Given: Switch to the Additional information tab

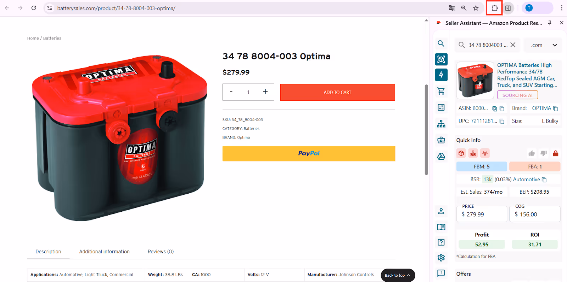Looking at the screenshot, I should 105,252.
